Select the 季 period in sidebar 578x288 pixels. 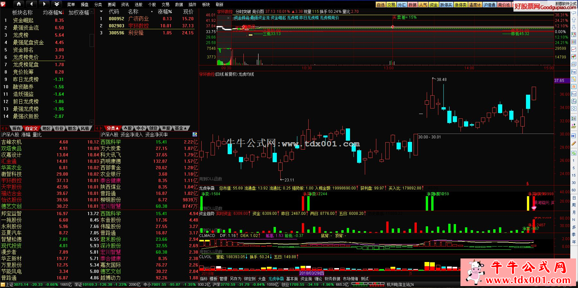click(x=574, y=235)
